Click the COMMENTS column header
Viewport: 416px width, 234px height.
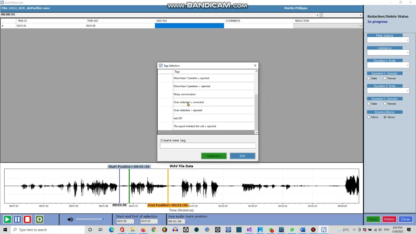pyautogui.click(x=259, y=21)
